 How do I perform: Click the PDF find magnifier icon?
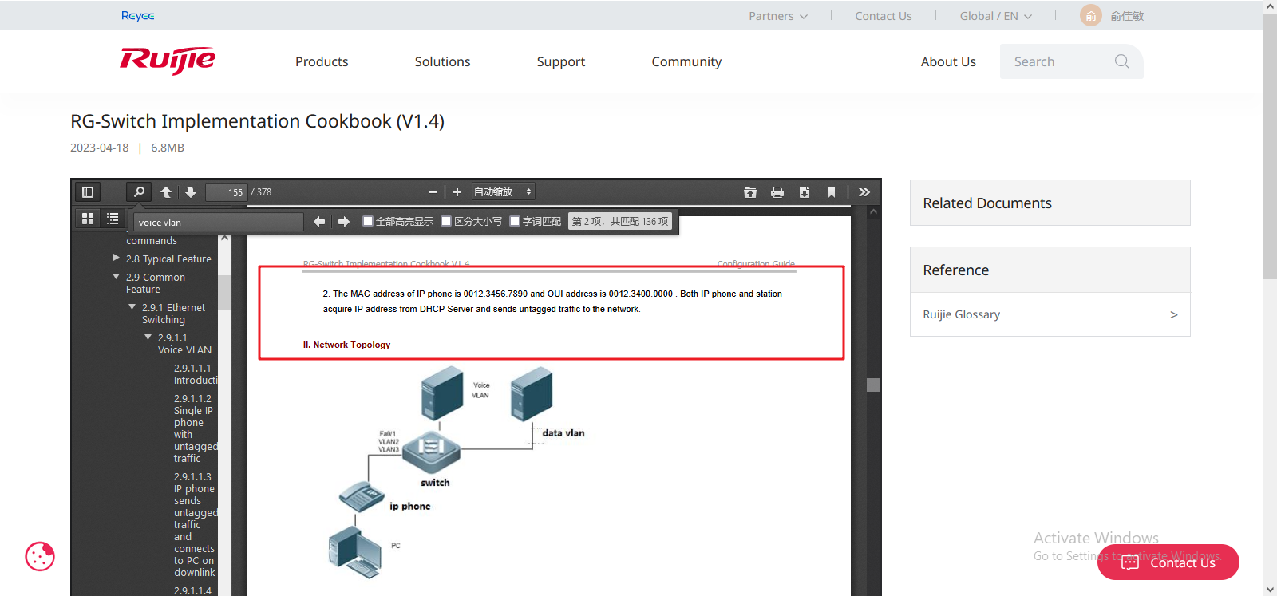coord(139,192)
